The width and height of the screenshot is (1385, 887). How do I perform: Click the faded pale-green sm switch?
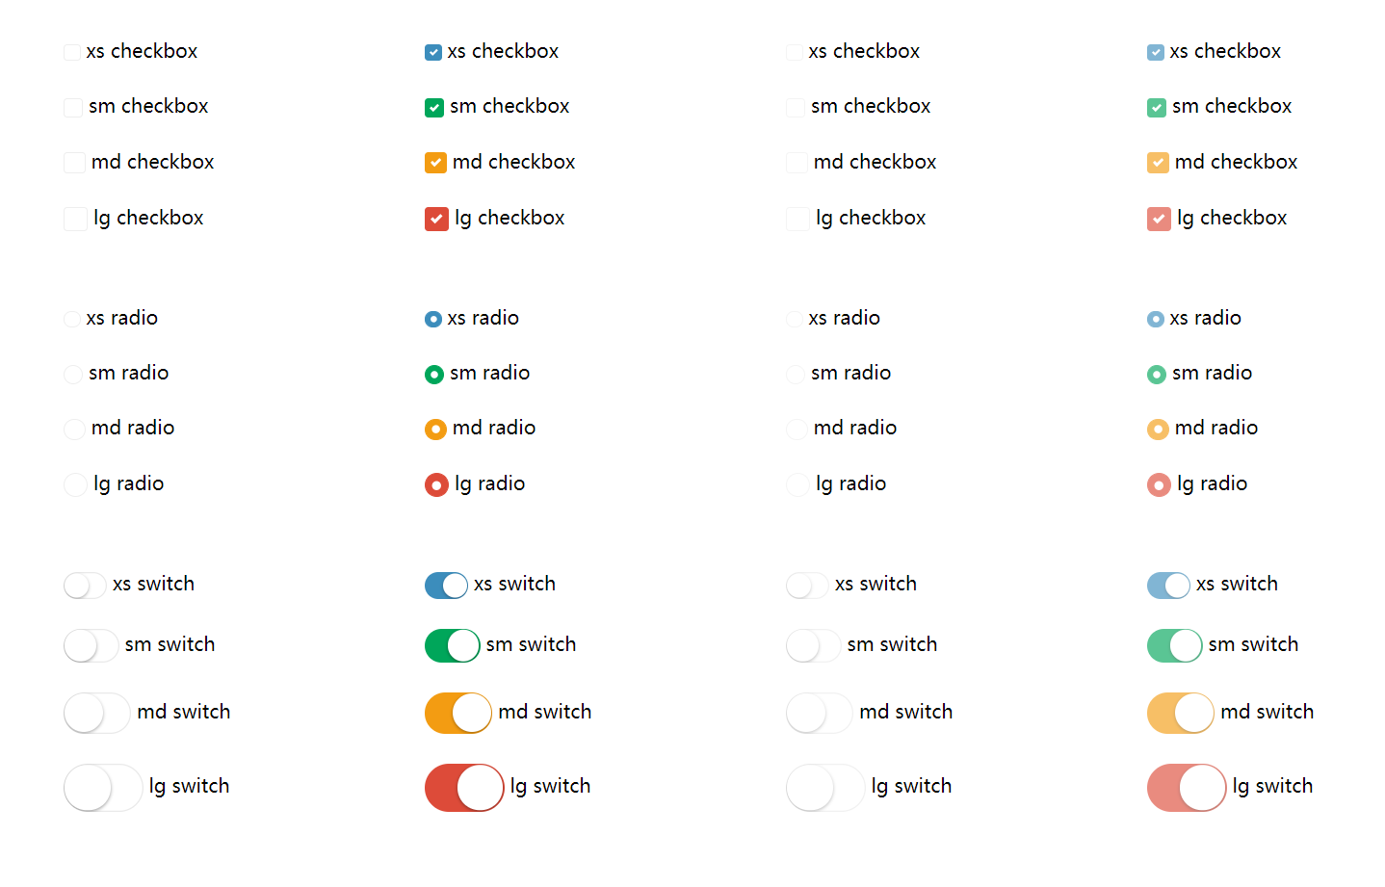click(1174, 645)
